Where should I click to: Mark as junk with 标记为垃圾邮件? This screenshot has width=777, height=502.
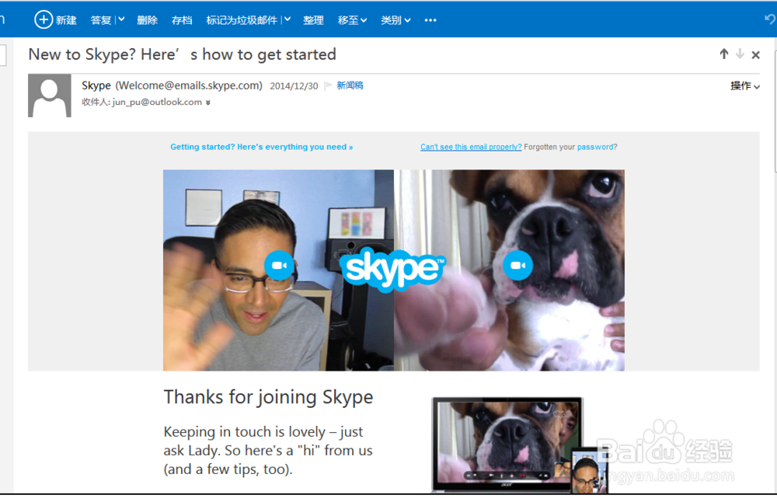242,20
